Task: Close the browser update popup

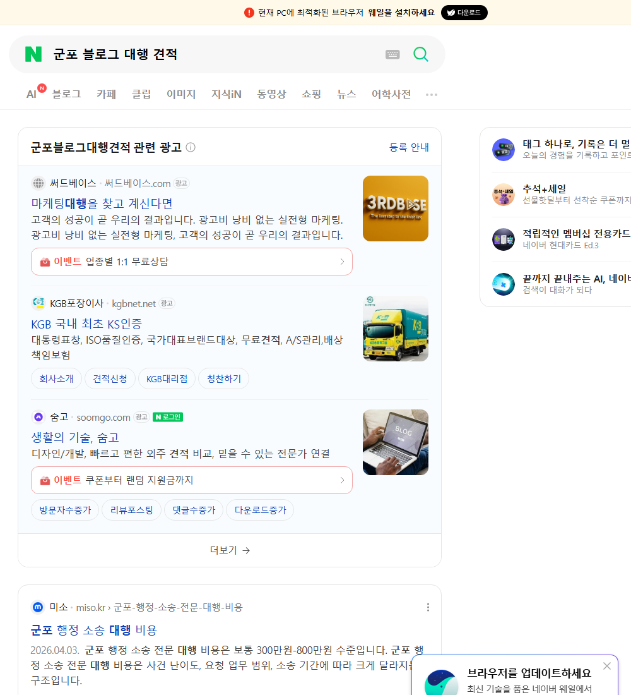Action: (606, 666)
